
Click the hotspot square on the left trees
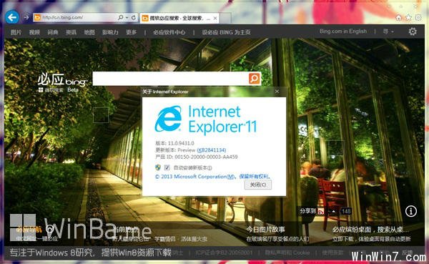click(101, 115)
